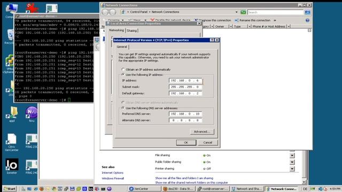The height and width of the screenshot is (192, 342).
Task: Expand the File sharing section
Action: (x=292, y=155)
